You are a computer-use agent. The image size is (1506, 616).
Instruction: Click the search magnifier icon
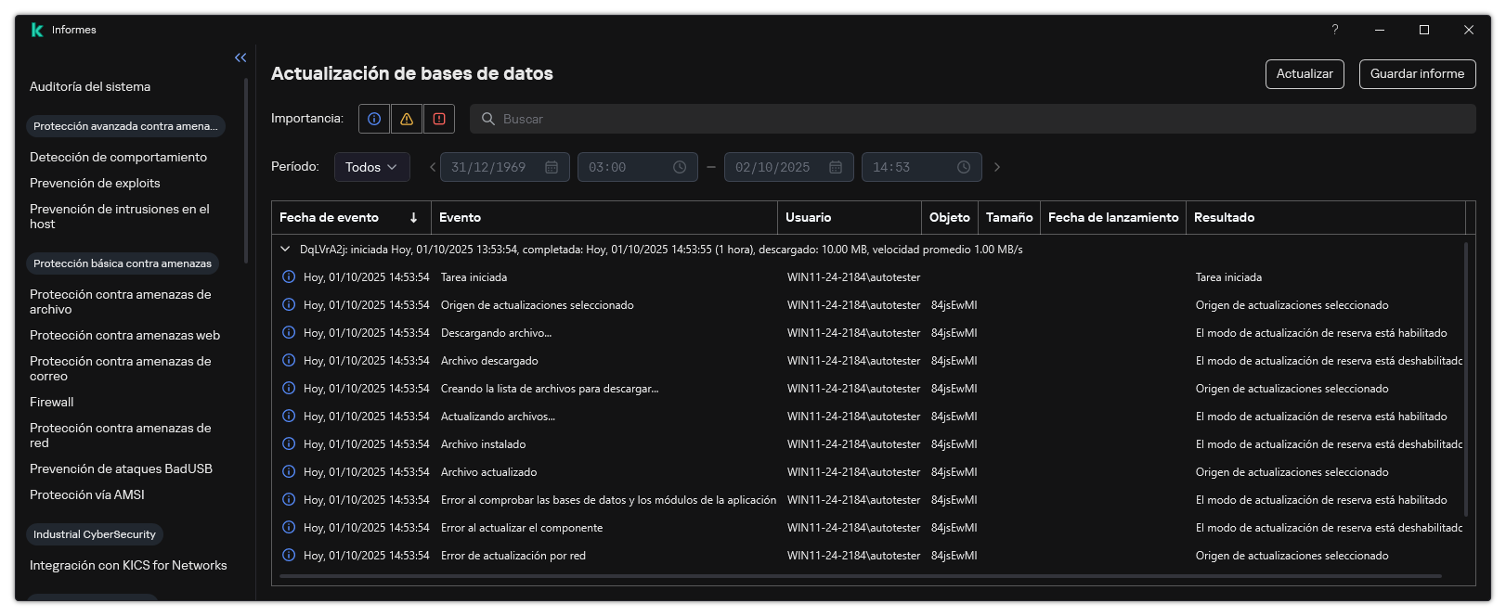pyautogui.click(x=487, y=119)
